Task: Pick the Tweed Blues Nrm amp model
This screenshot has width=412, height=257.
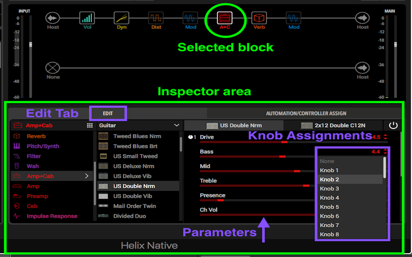Action: coord(138,136)
